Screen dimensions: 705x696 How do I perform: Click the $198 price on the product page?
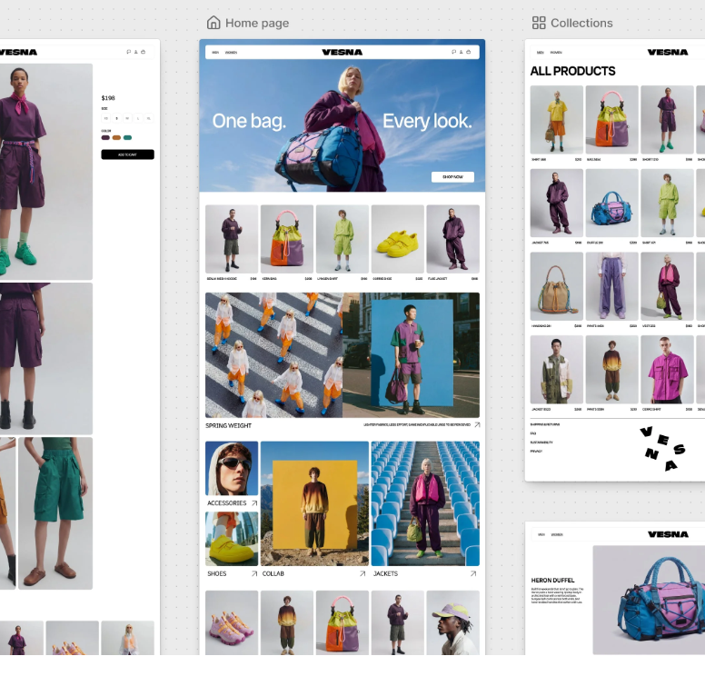point(108,98)
